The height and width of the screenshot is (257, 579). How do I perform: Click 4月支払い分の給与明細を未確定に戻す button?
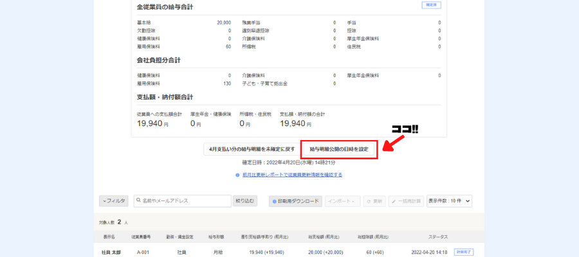click(251, 149)
